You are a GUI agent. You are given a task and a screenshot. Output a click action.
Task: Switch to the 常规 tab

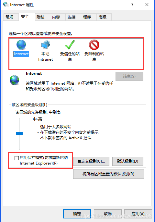coord(9,17)
